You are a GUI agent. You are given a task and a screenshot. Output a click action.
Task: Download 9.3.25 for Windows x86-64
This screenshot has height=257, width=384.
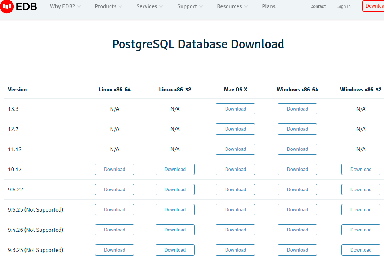(x=297, y=250)
